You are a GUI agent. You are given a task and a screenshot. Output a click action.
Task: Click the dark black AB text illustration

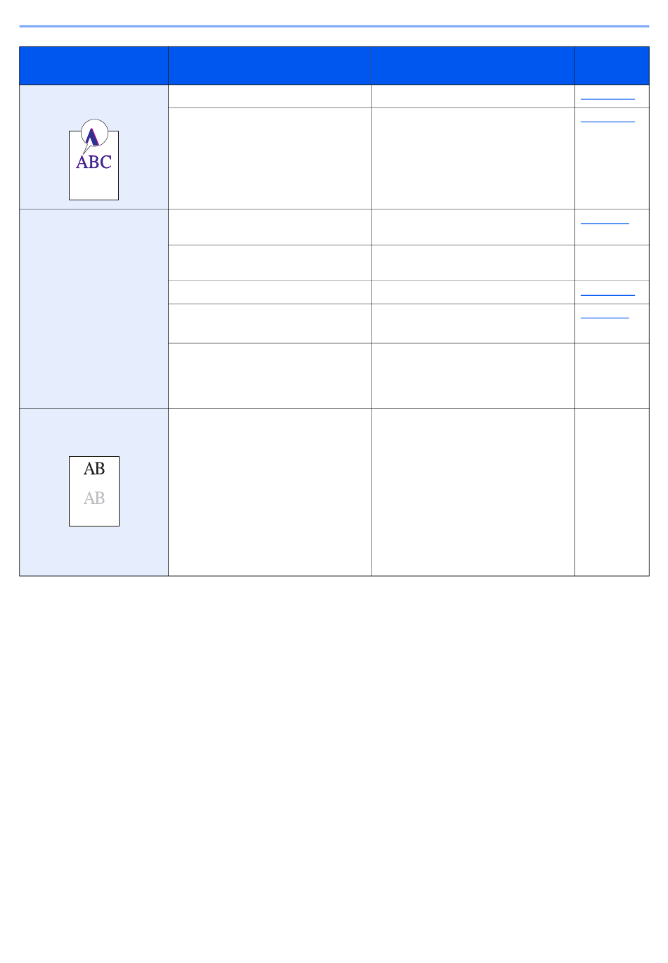[94, 469]
